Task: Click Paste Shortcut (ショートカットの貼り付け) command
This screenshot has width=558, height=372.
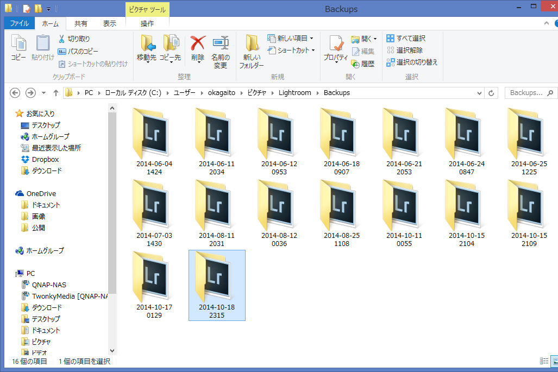Action: click(x=92, y=64)
